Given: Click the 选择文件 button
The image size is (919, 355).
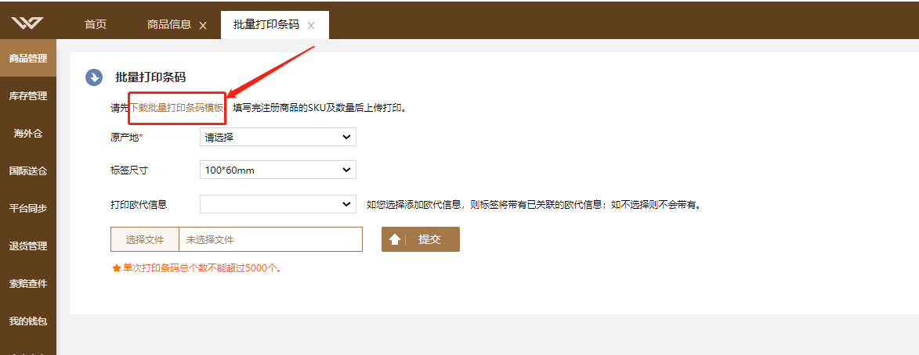Looking at the screenshot, I should pyautogui.click(x=145, y=239).
